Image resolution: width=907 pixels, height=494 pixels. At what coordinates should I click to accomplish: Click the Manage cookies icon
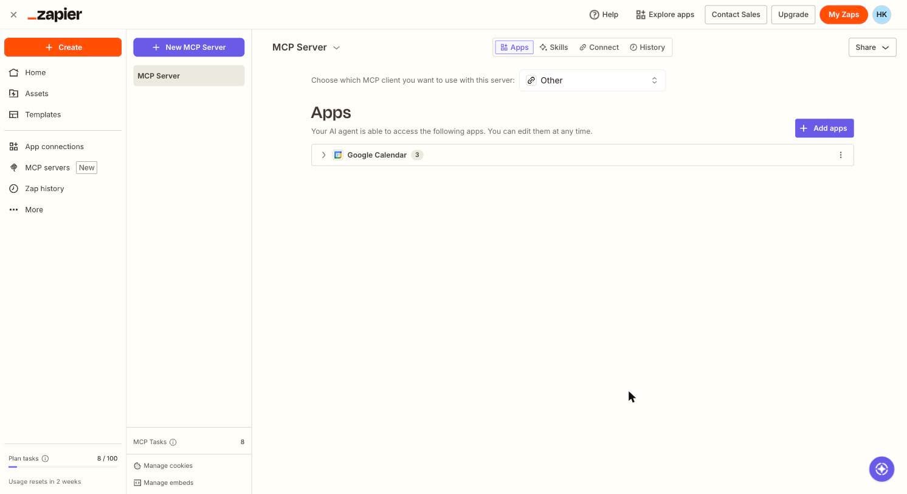[137, 466]
